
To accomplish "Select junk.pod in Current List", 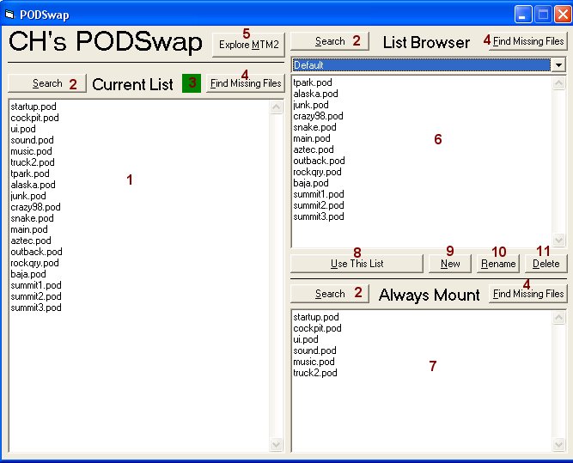I will coord(28,196).
